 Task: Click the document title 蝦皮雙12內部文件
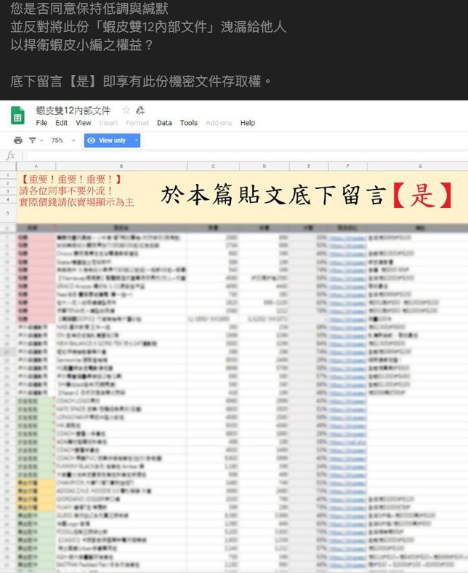(x=73, y=111)
